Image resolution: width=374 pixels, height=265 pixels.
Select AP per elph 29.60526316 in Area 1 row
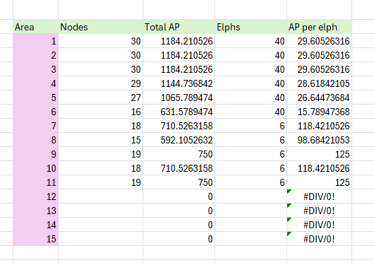coord(320,41)
